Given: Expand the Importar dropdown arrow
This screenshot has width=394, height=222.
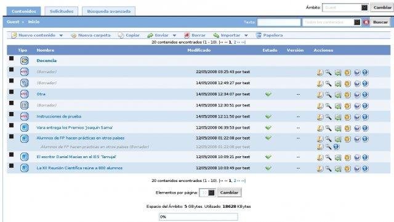Looking at the screenshot, I should coord(246,36).
